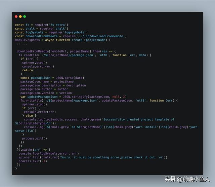Click the green maximize dot
Image resolution: width=215 pixels, height=187 pixels.
click(25, 16)
